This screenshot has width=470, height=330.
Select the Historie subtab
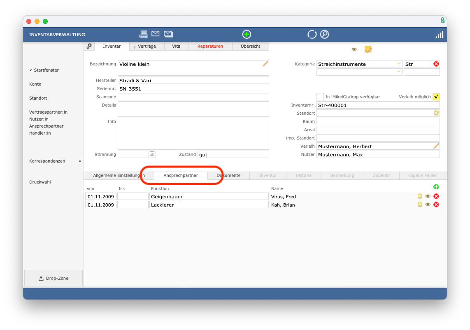pyautogui.click(x=304, y=175)
